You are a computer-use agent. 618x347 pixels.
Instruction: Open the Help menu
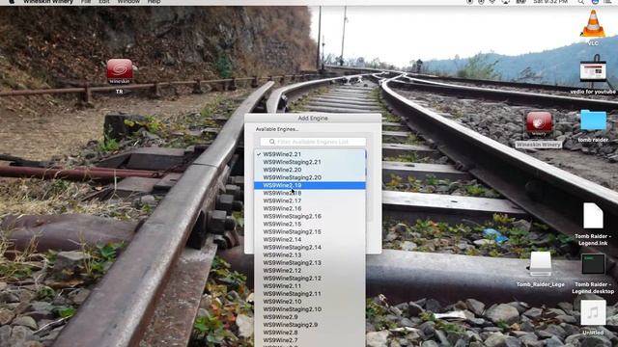coord(154,2)
